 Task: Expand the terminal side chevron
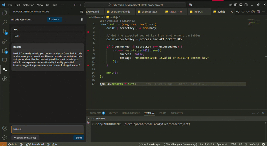click(88, 119)
